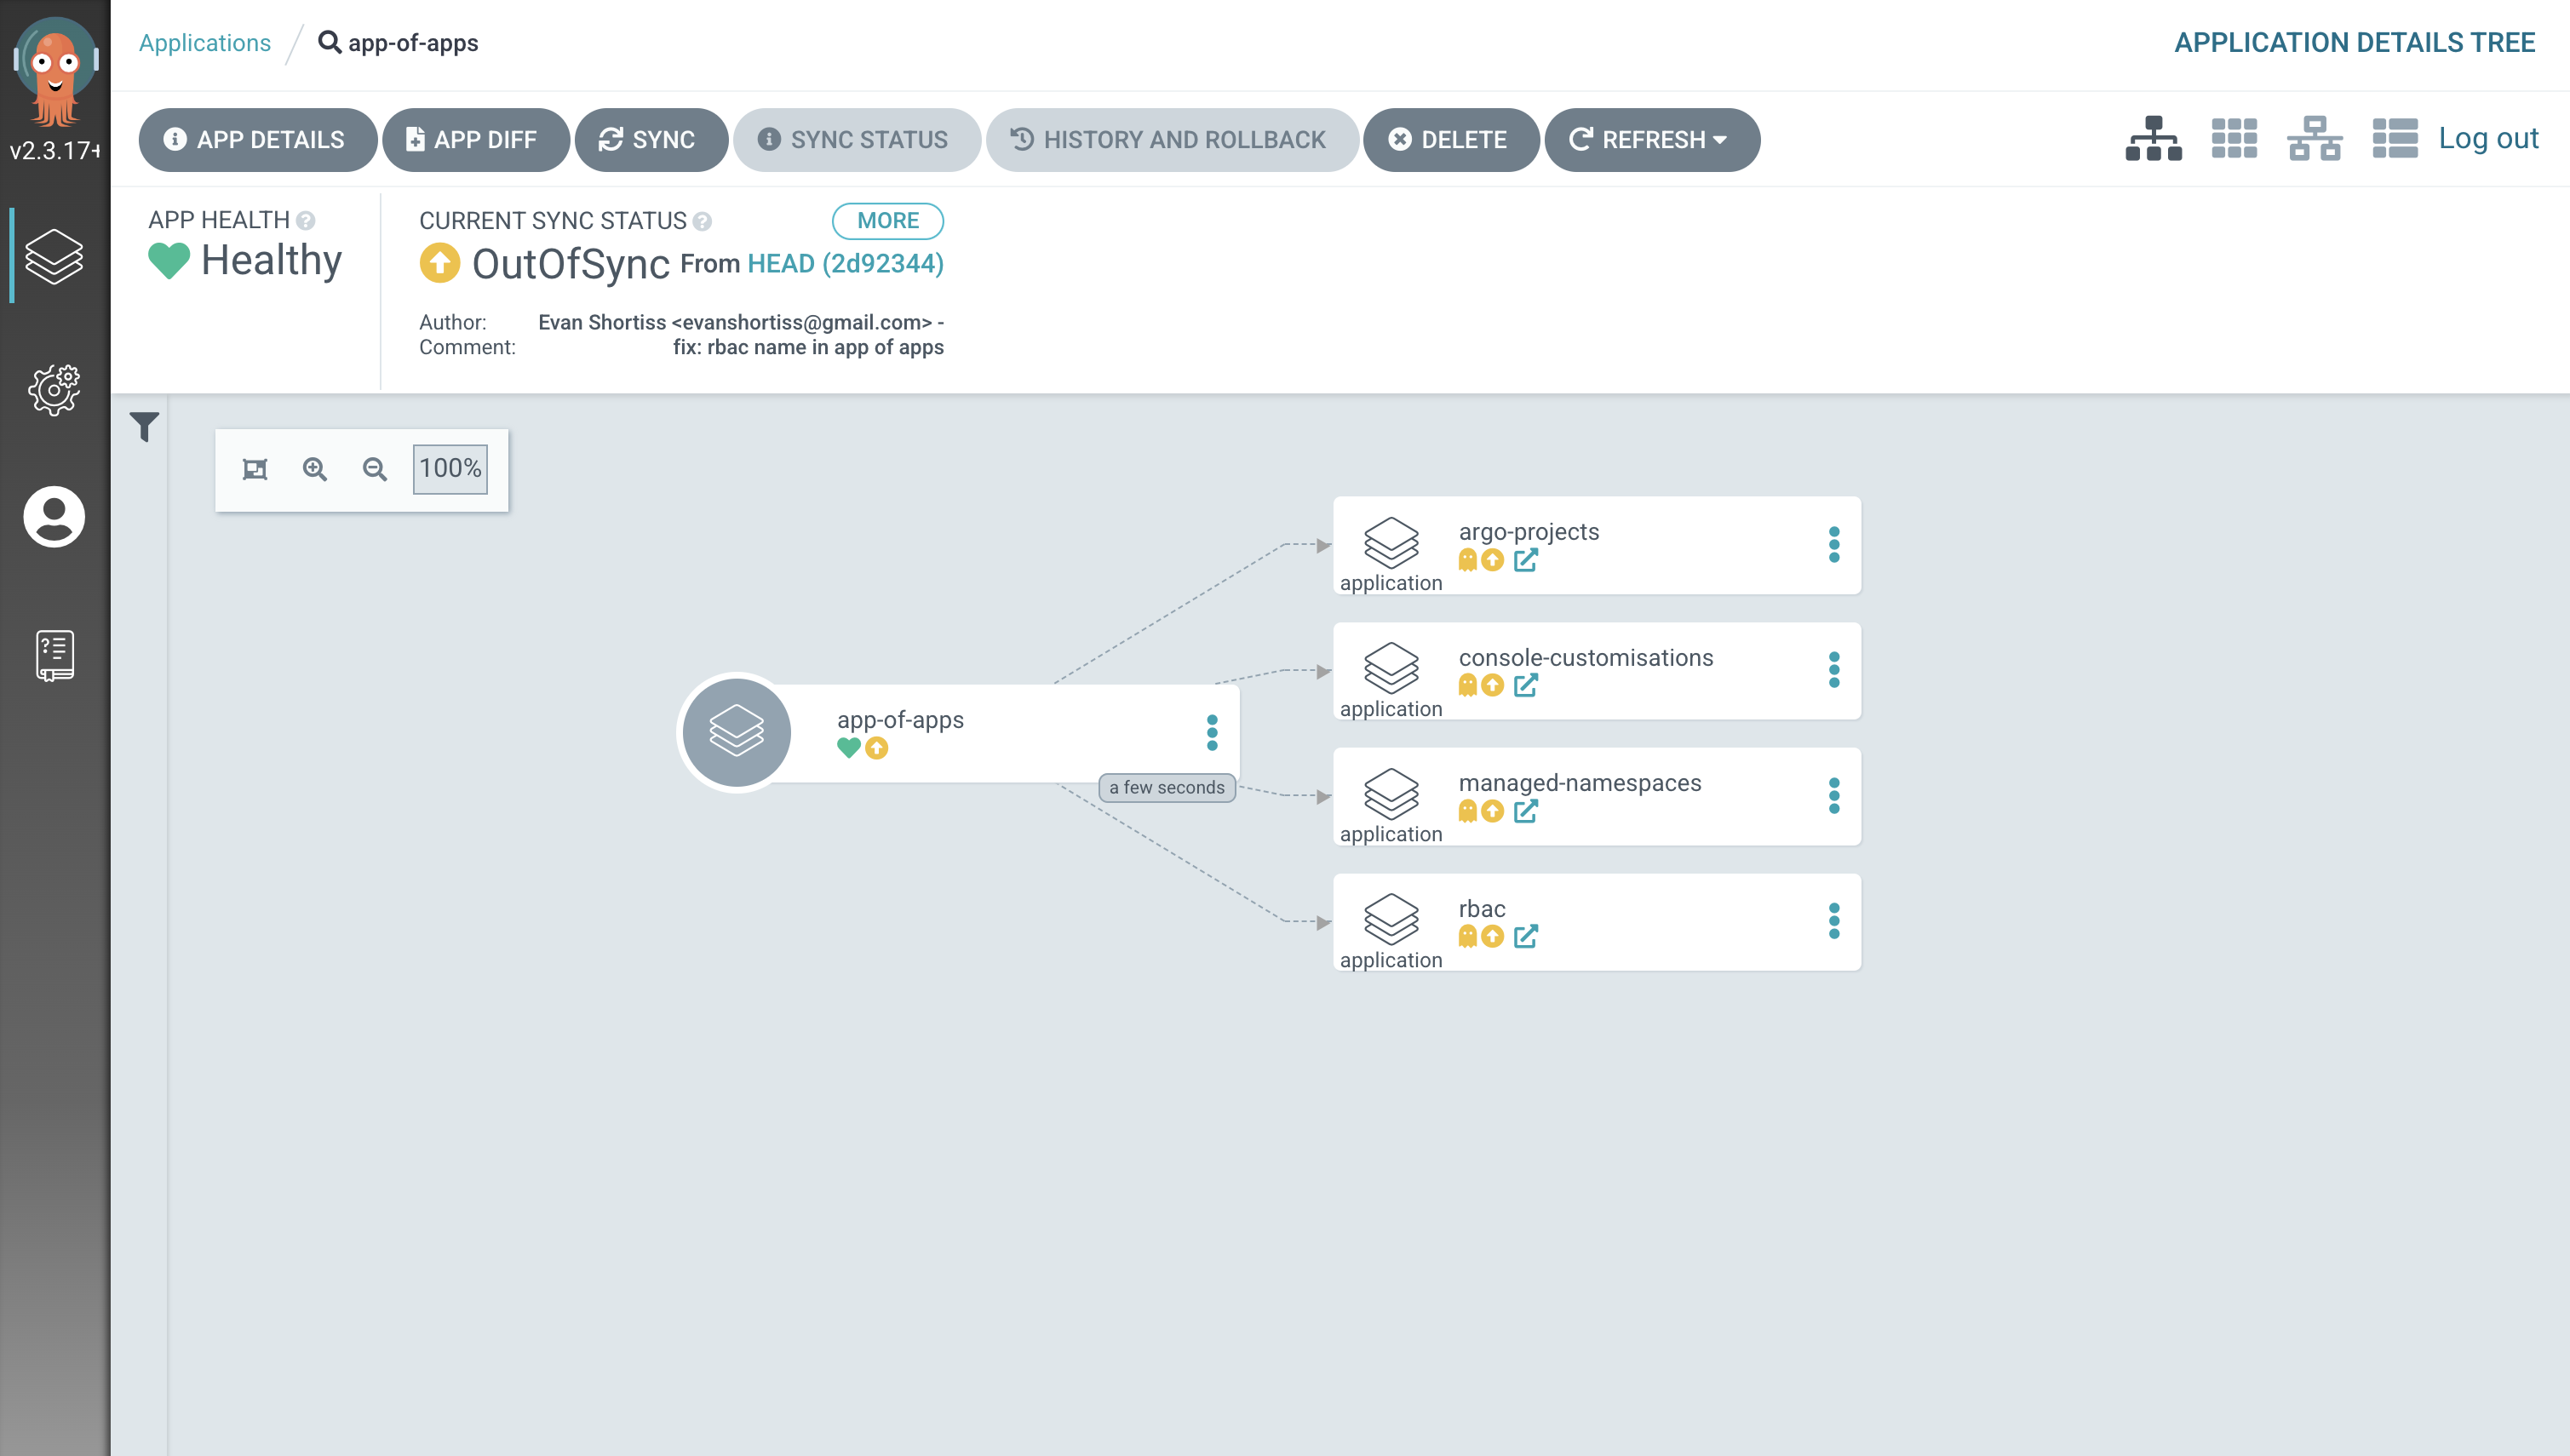Image resolution: width=2570 pixels, height=1456 pixels.
Task: Expand the rbac three-dot options menu
Action: tap(1834, 921)
